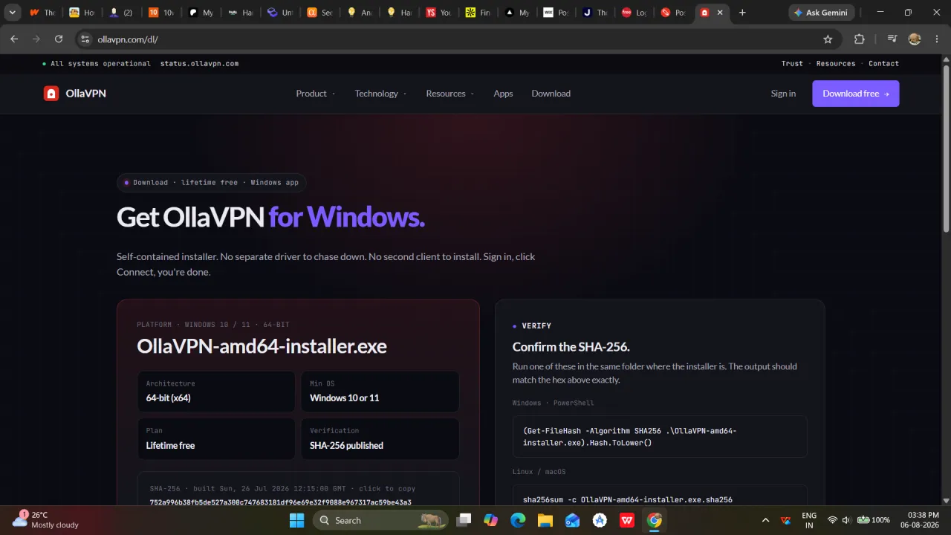This screenshot has width=951, height=535.
Task: Open the media controls icon in Chrome toolbar
Action: (892, 39)
